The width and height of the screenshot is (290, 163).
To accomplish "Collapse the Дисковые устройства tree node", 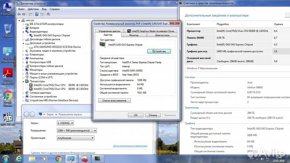I will pyautogui.click(x=23, y=43).
